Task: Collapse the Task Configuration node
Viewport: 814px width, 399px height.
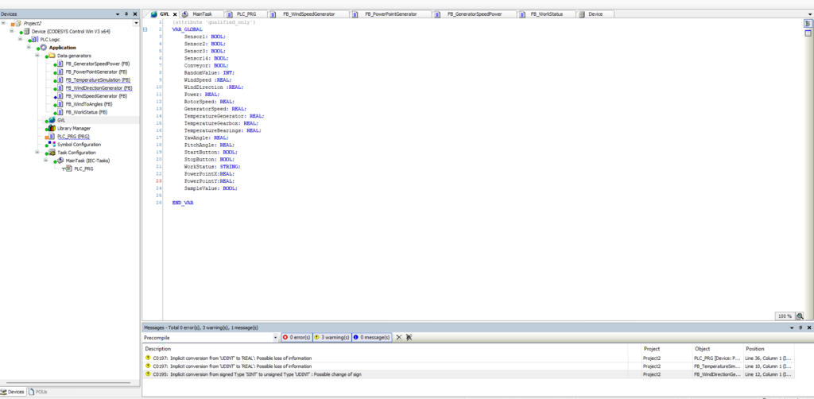Action: point(38,152)
